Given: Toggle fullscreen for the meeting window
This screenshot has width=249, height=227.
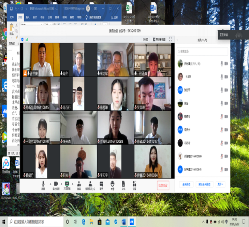Looking at the screenshot, I should coord(170,40).
